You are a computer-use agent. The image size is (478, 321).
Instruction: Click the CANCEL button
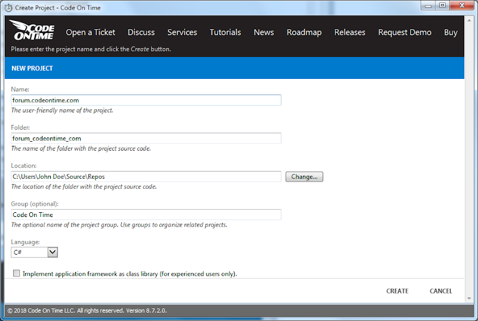(x=441, y=291)
